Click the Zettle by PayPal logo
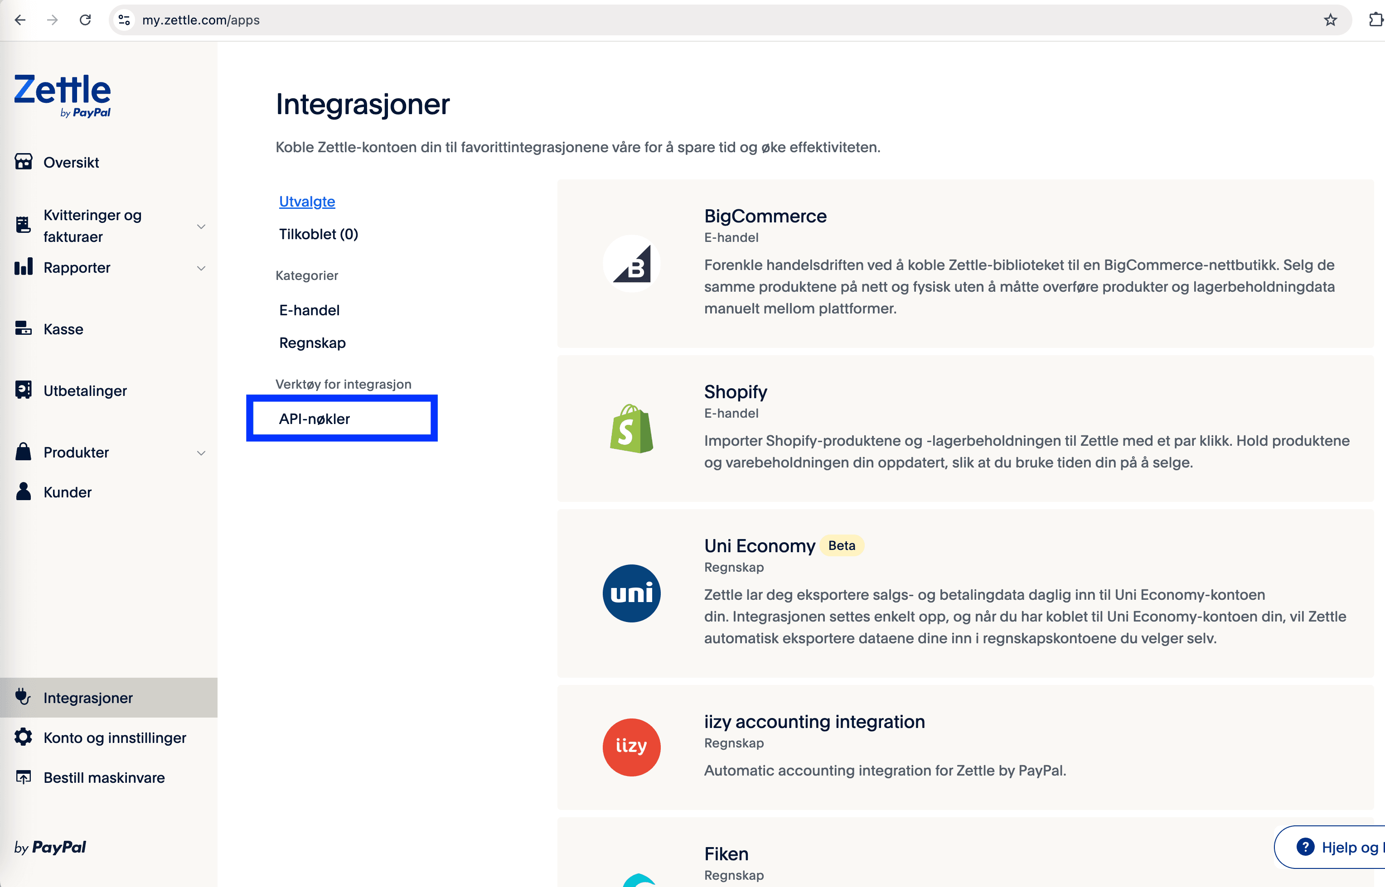 pyautogui.click(x=62, y=96)
